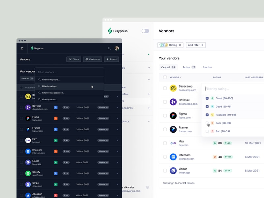The height and width of the screenshot is (198, 264).
Task: Click the Linear logo in dark window
Action: [28, 162]
